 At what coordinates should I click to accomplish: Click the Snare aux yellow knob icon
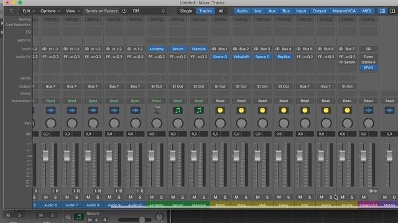coord(326,110)
